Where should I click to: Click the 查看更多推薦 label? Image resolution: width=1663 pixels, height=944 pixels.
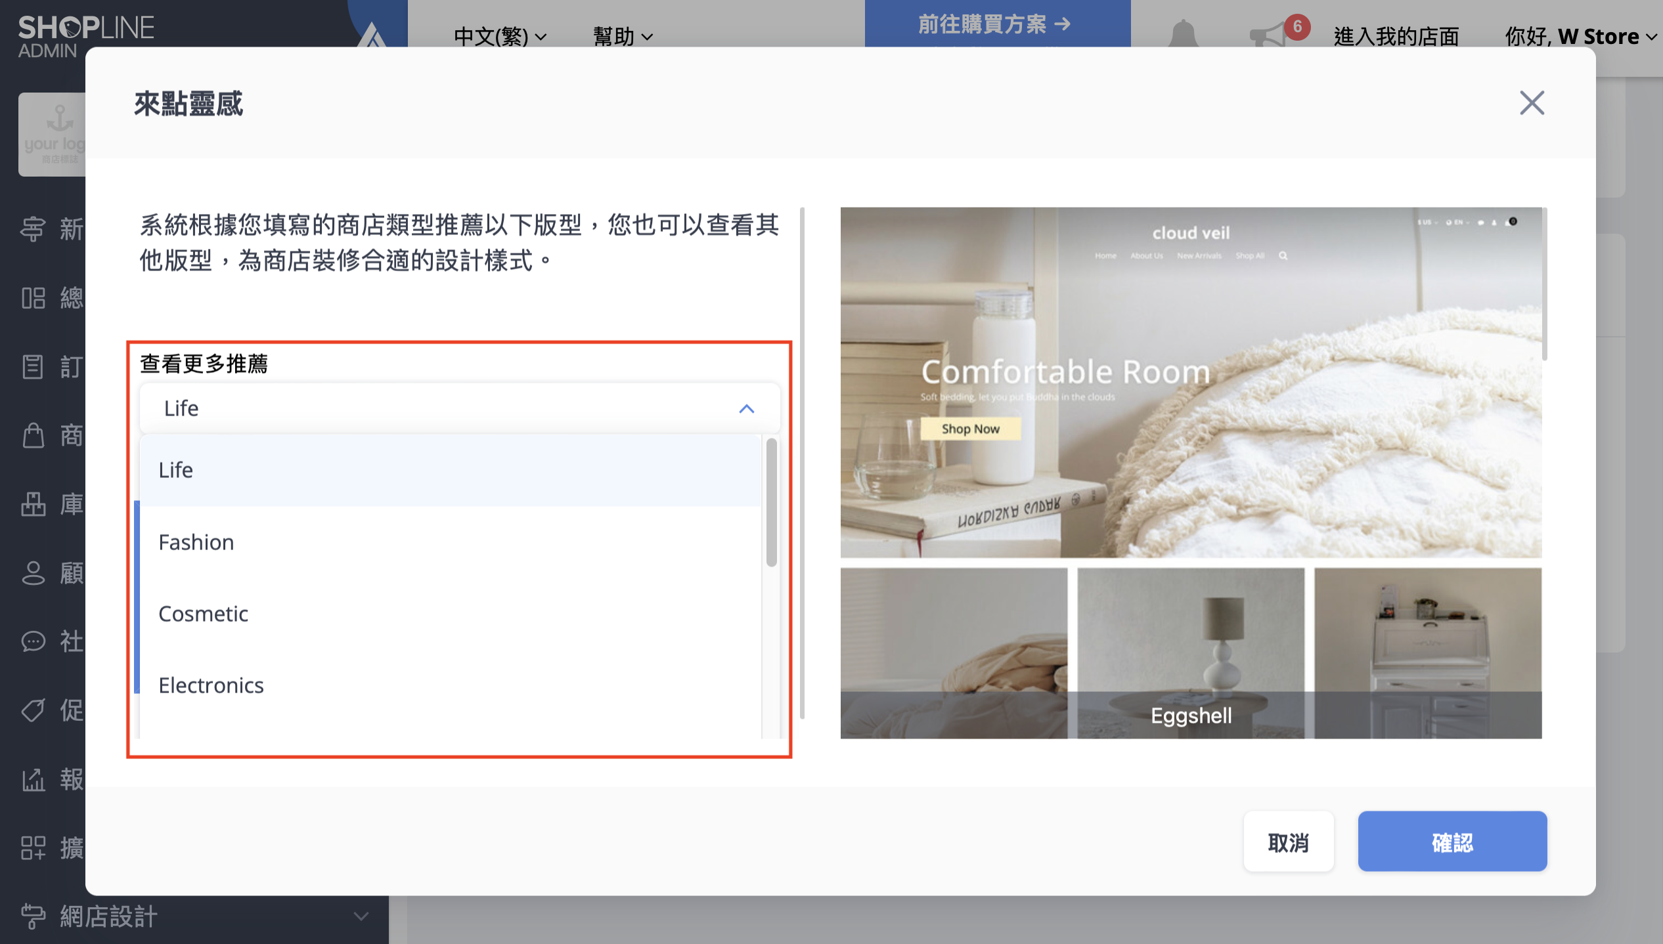204,364
